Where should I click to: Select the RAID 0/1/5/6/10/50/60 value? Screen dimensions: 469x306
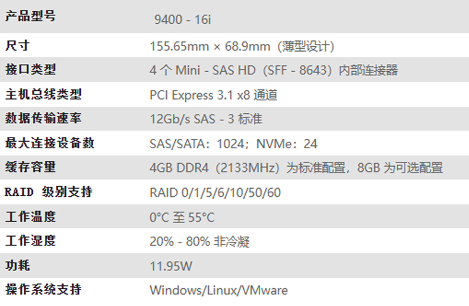(x=215, y=193)
